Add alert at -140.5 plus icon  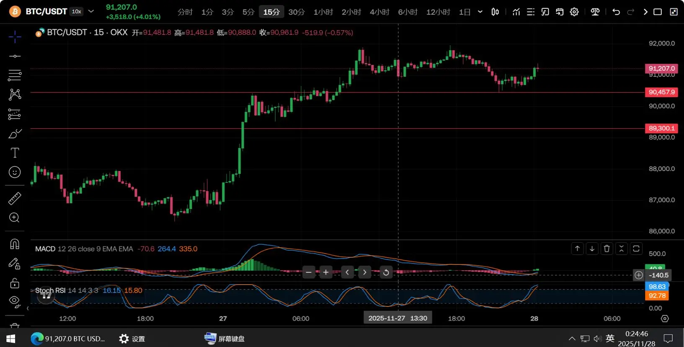coord(638,275)
